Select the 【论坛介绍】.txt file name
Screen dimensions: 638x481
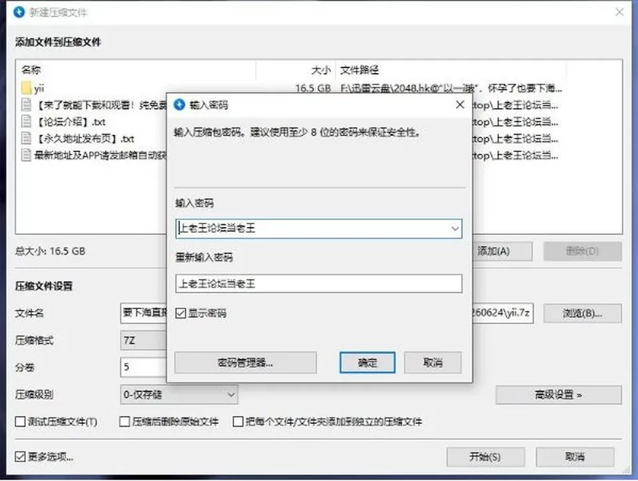(x=70, y=122)
